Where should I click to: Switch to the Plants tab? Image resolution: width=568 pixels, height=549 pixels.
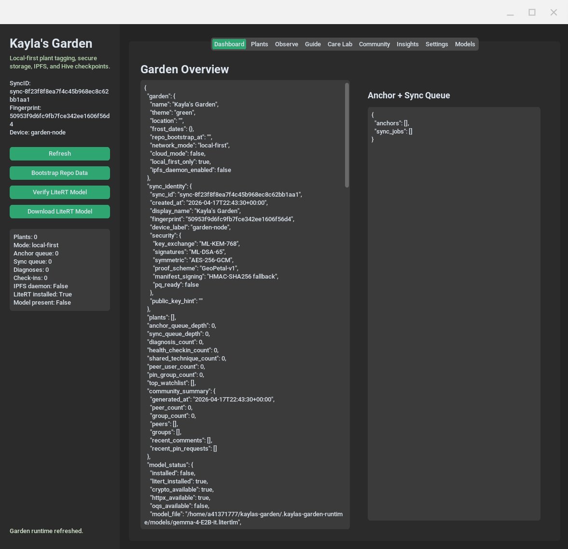coord(259,44)
